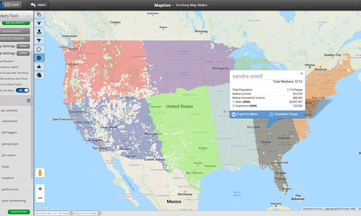Click the Boundaries w/o Data option
The image size is (361, 216).
(14, 78)
